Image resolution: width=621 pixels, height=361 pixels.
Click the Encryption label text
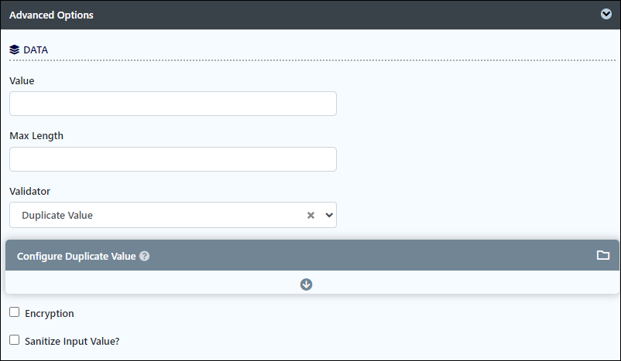tap(50, 314)
